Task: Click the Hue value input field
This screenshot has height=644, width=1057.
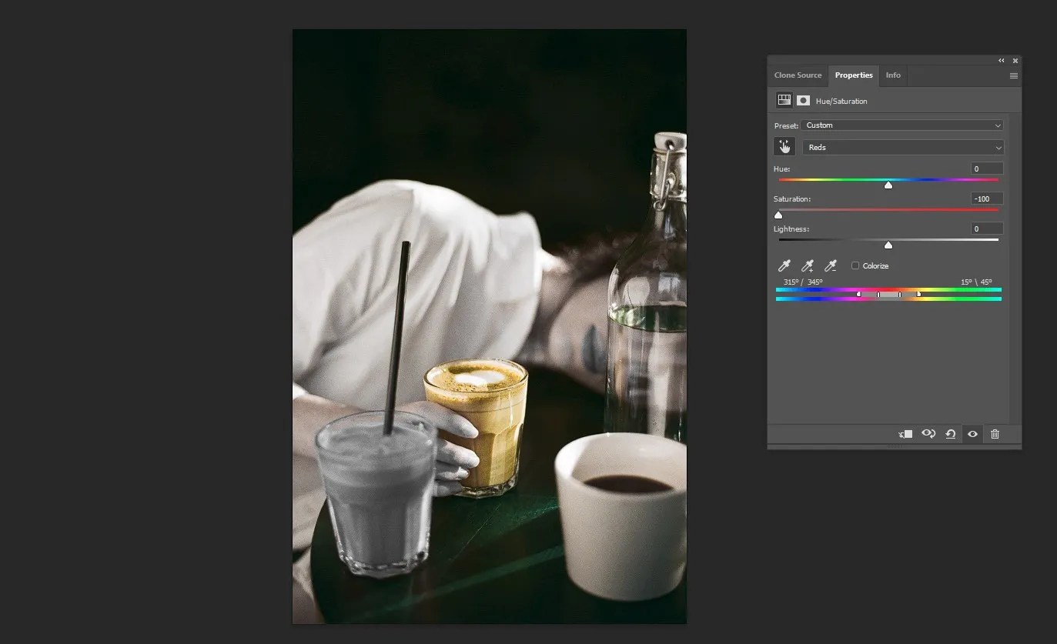Action: coord(986,169)
